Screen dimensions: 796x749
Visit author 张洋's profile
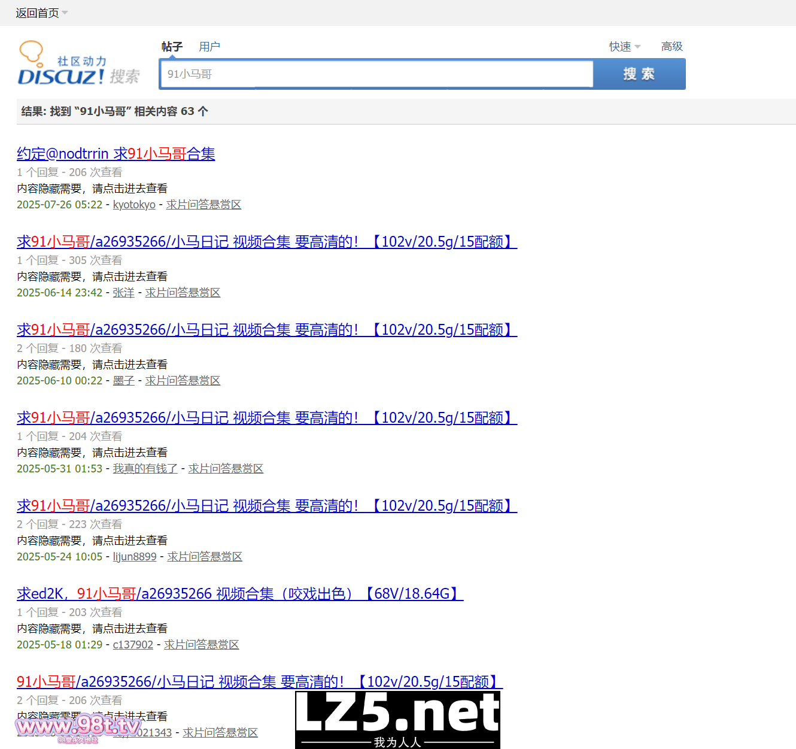123,293
